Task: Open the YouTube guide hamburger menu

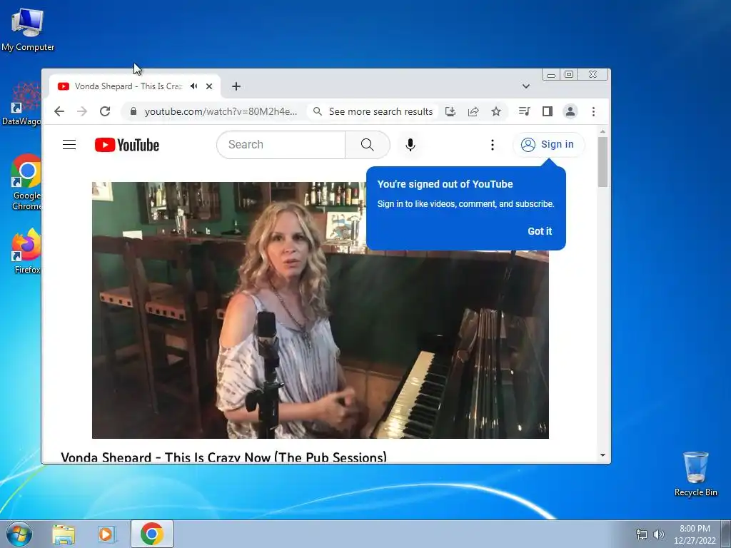Action: [69, 144]
